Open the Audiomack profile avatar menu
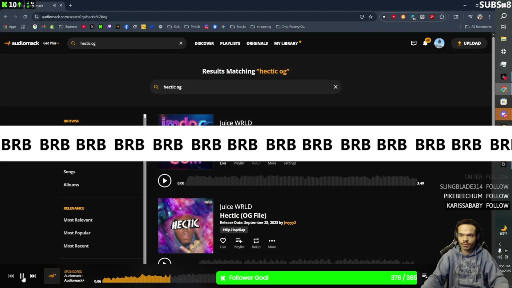Screen dimensions: 512x288 tap(439, 43)
